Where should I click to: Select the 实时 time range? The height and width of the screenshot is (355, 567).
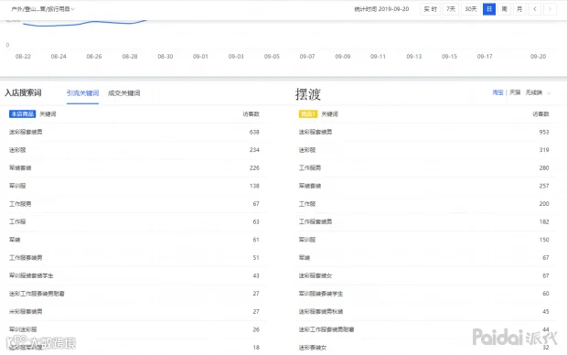pos(431,9)
